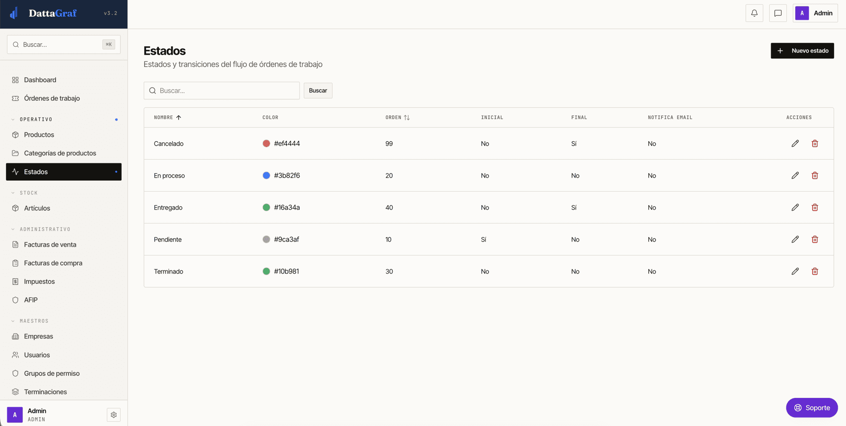Delete the Cancelado state
Screen dimensions: 846x426
click(x=815, y=144)
